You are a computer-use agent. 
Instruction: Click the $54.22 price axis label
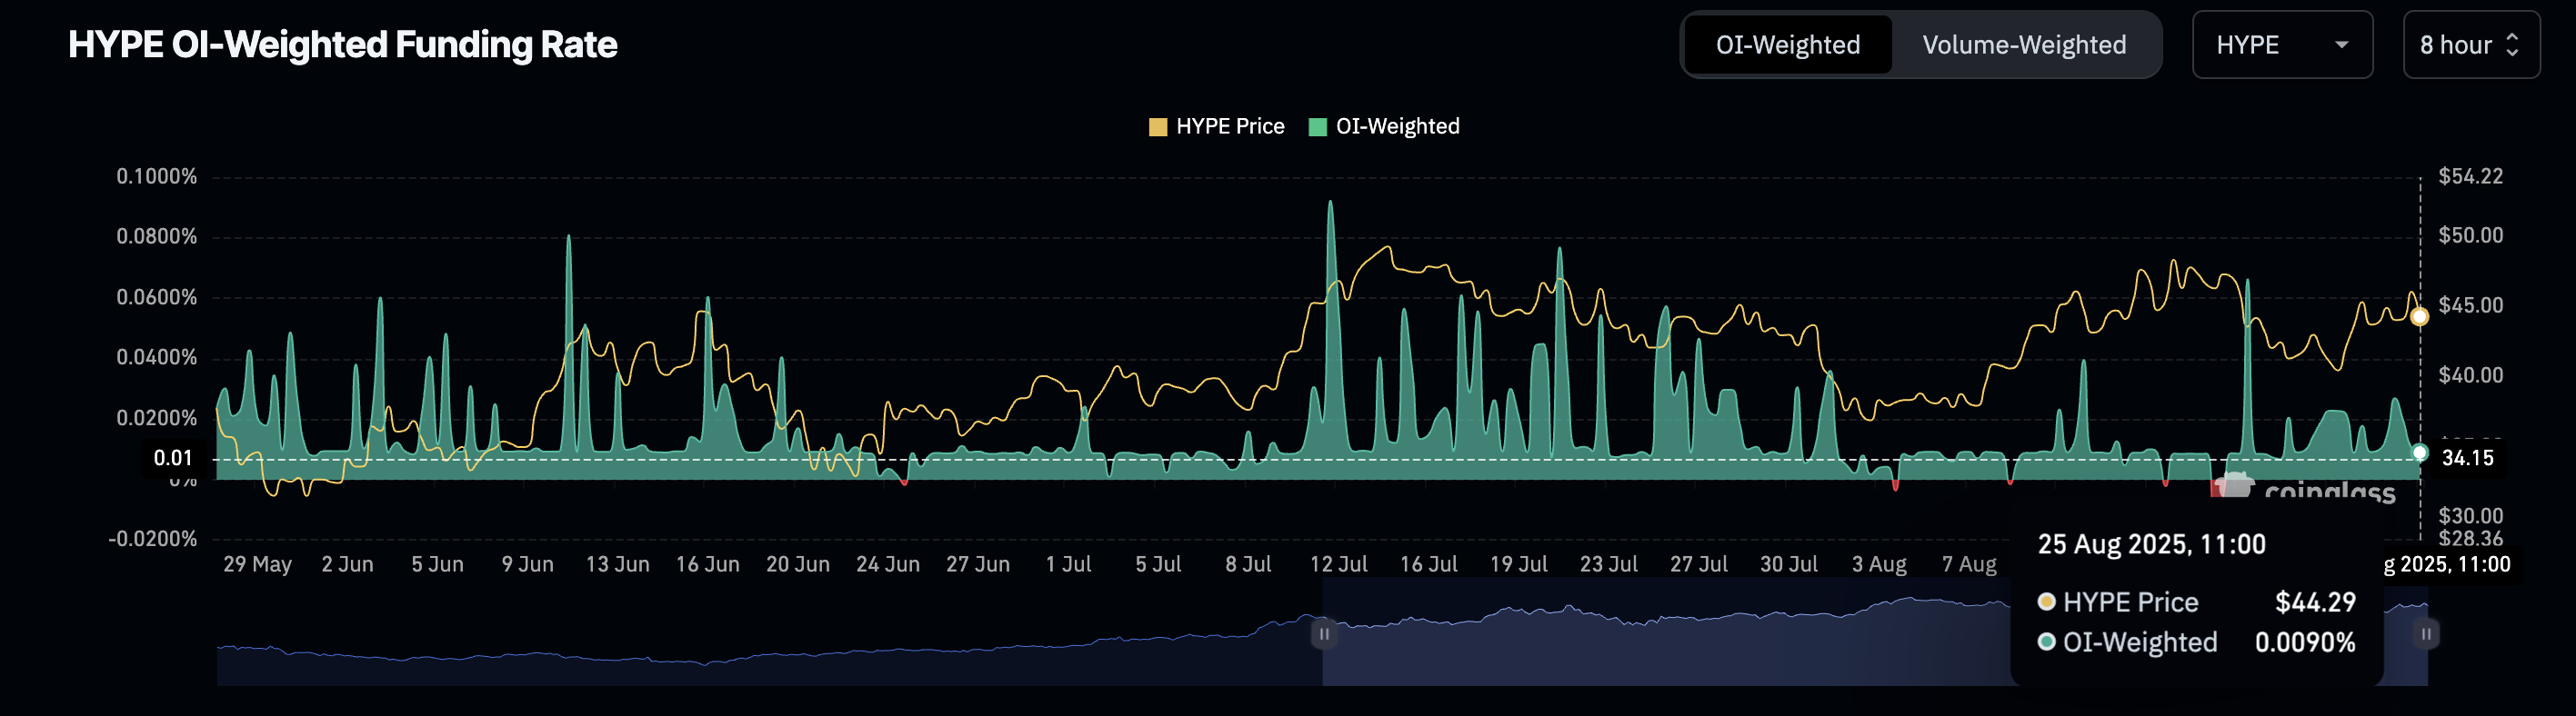[x=2471, y=177]
